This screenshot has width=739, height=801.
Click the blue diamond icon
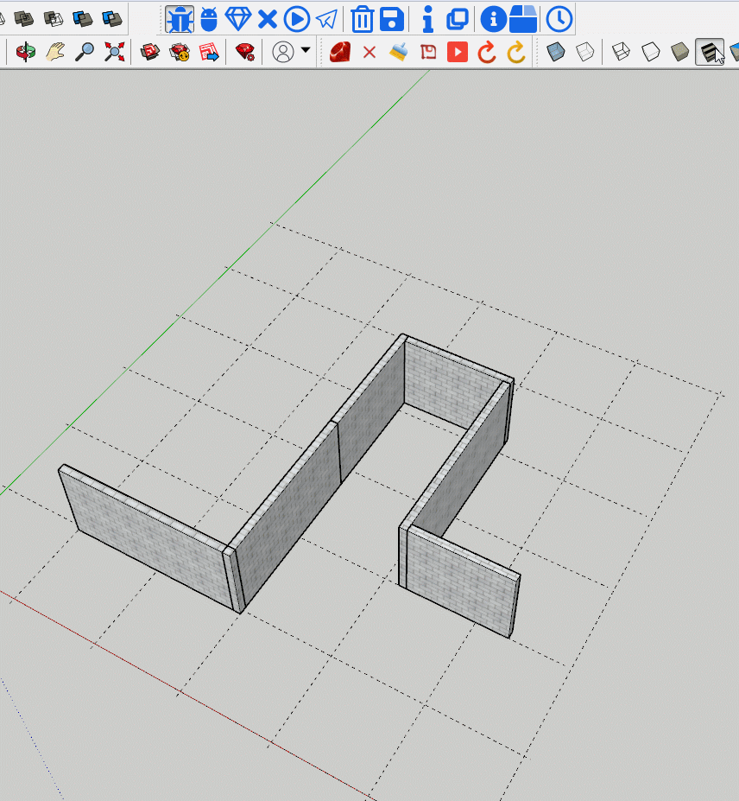point(237,18)
